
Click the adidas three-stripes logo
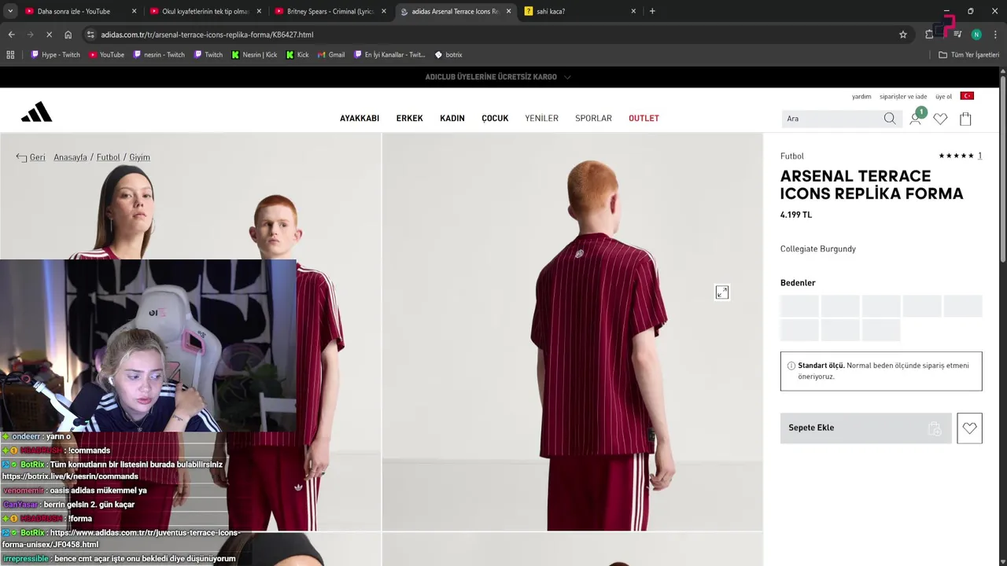pos(36,112)
